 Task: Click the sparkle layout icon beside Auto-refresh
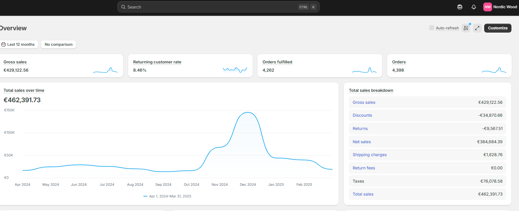466,28
